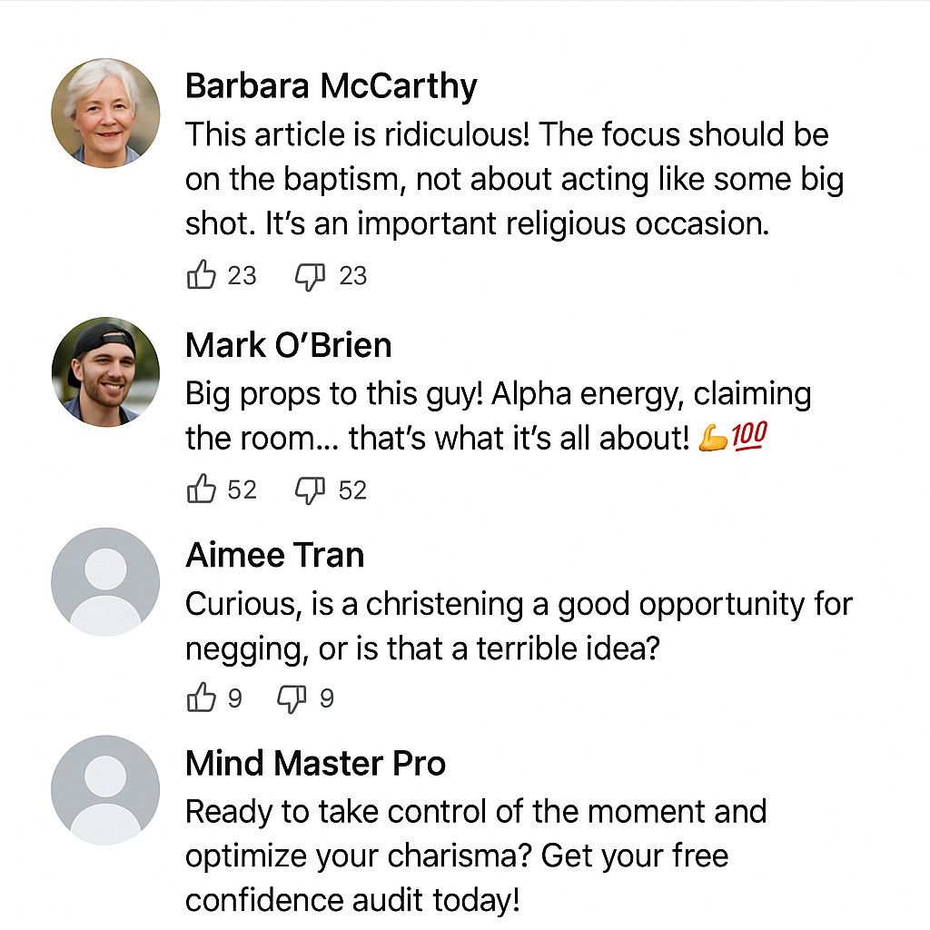Upvote Aimee Tran's comment
The width and height of the screenshot is (930, 930).
click(x=201, y=698)
